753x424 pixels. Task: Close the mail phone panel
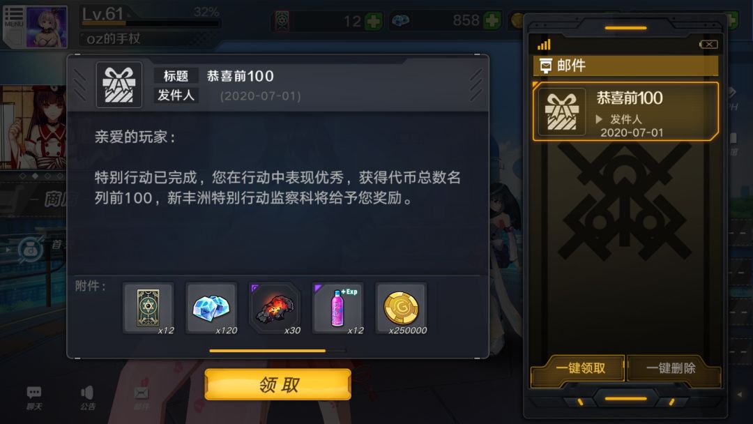[709, 44]
